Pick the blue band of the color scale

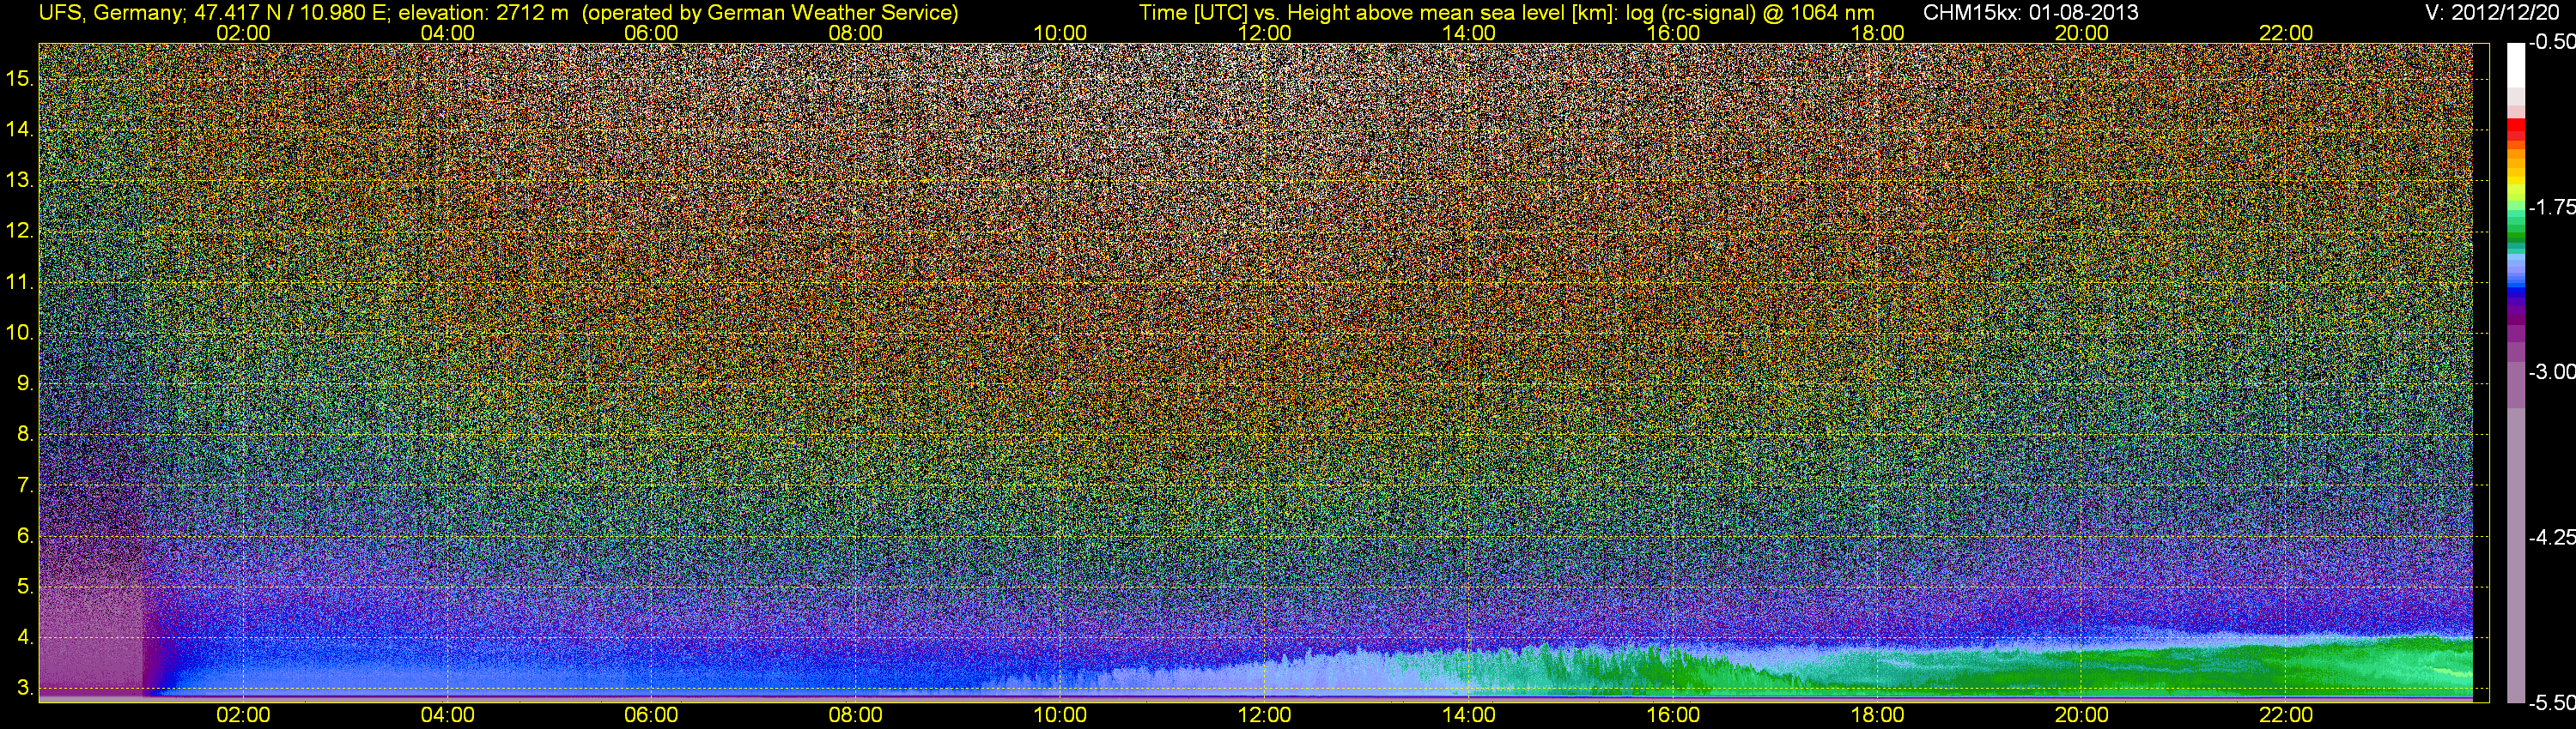pyautogui.click(x=2515, y=290)
